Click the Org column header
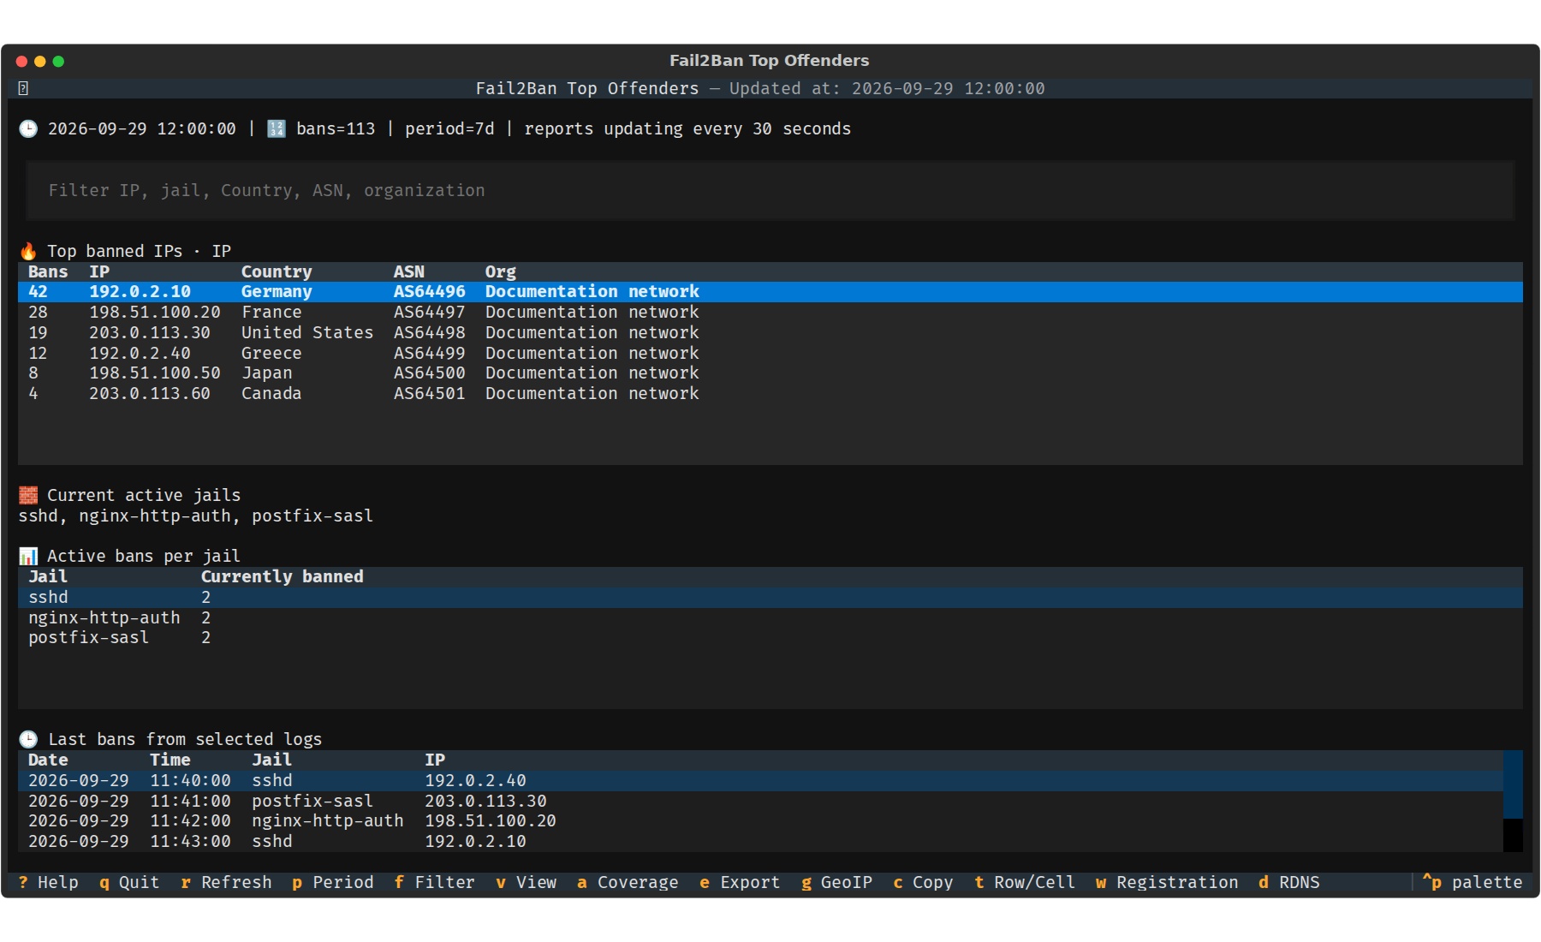1541x942 pixels. pyautogui.click(x=501, y=271)
